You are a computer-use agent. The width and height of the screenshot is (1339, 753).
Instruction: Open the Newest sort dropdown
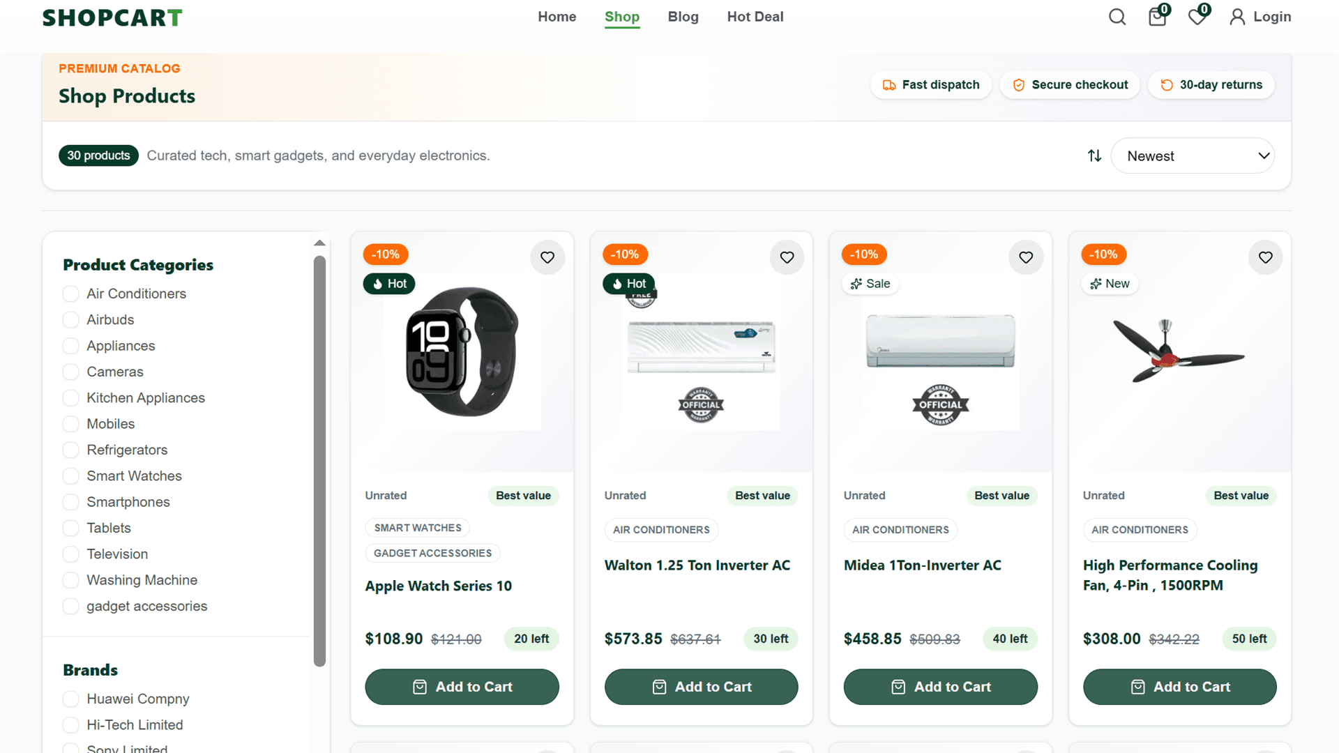point(1193,155)
